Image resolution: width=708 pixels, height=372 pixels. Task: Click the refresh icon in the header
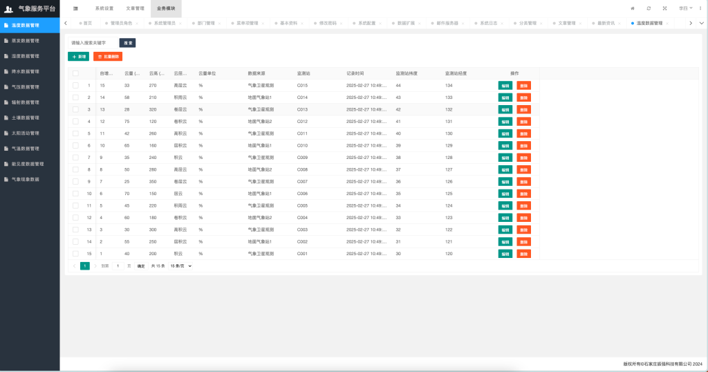pyautogui.click(x=649, y=8)
